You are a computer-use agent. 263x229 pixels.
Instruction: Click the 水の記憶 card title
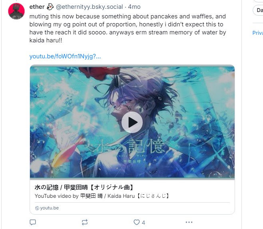tap(84, 187)
